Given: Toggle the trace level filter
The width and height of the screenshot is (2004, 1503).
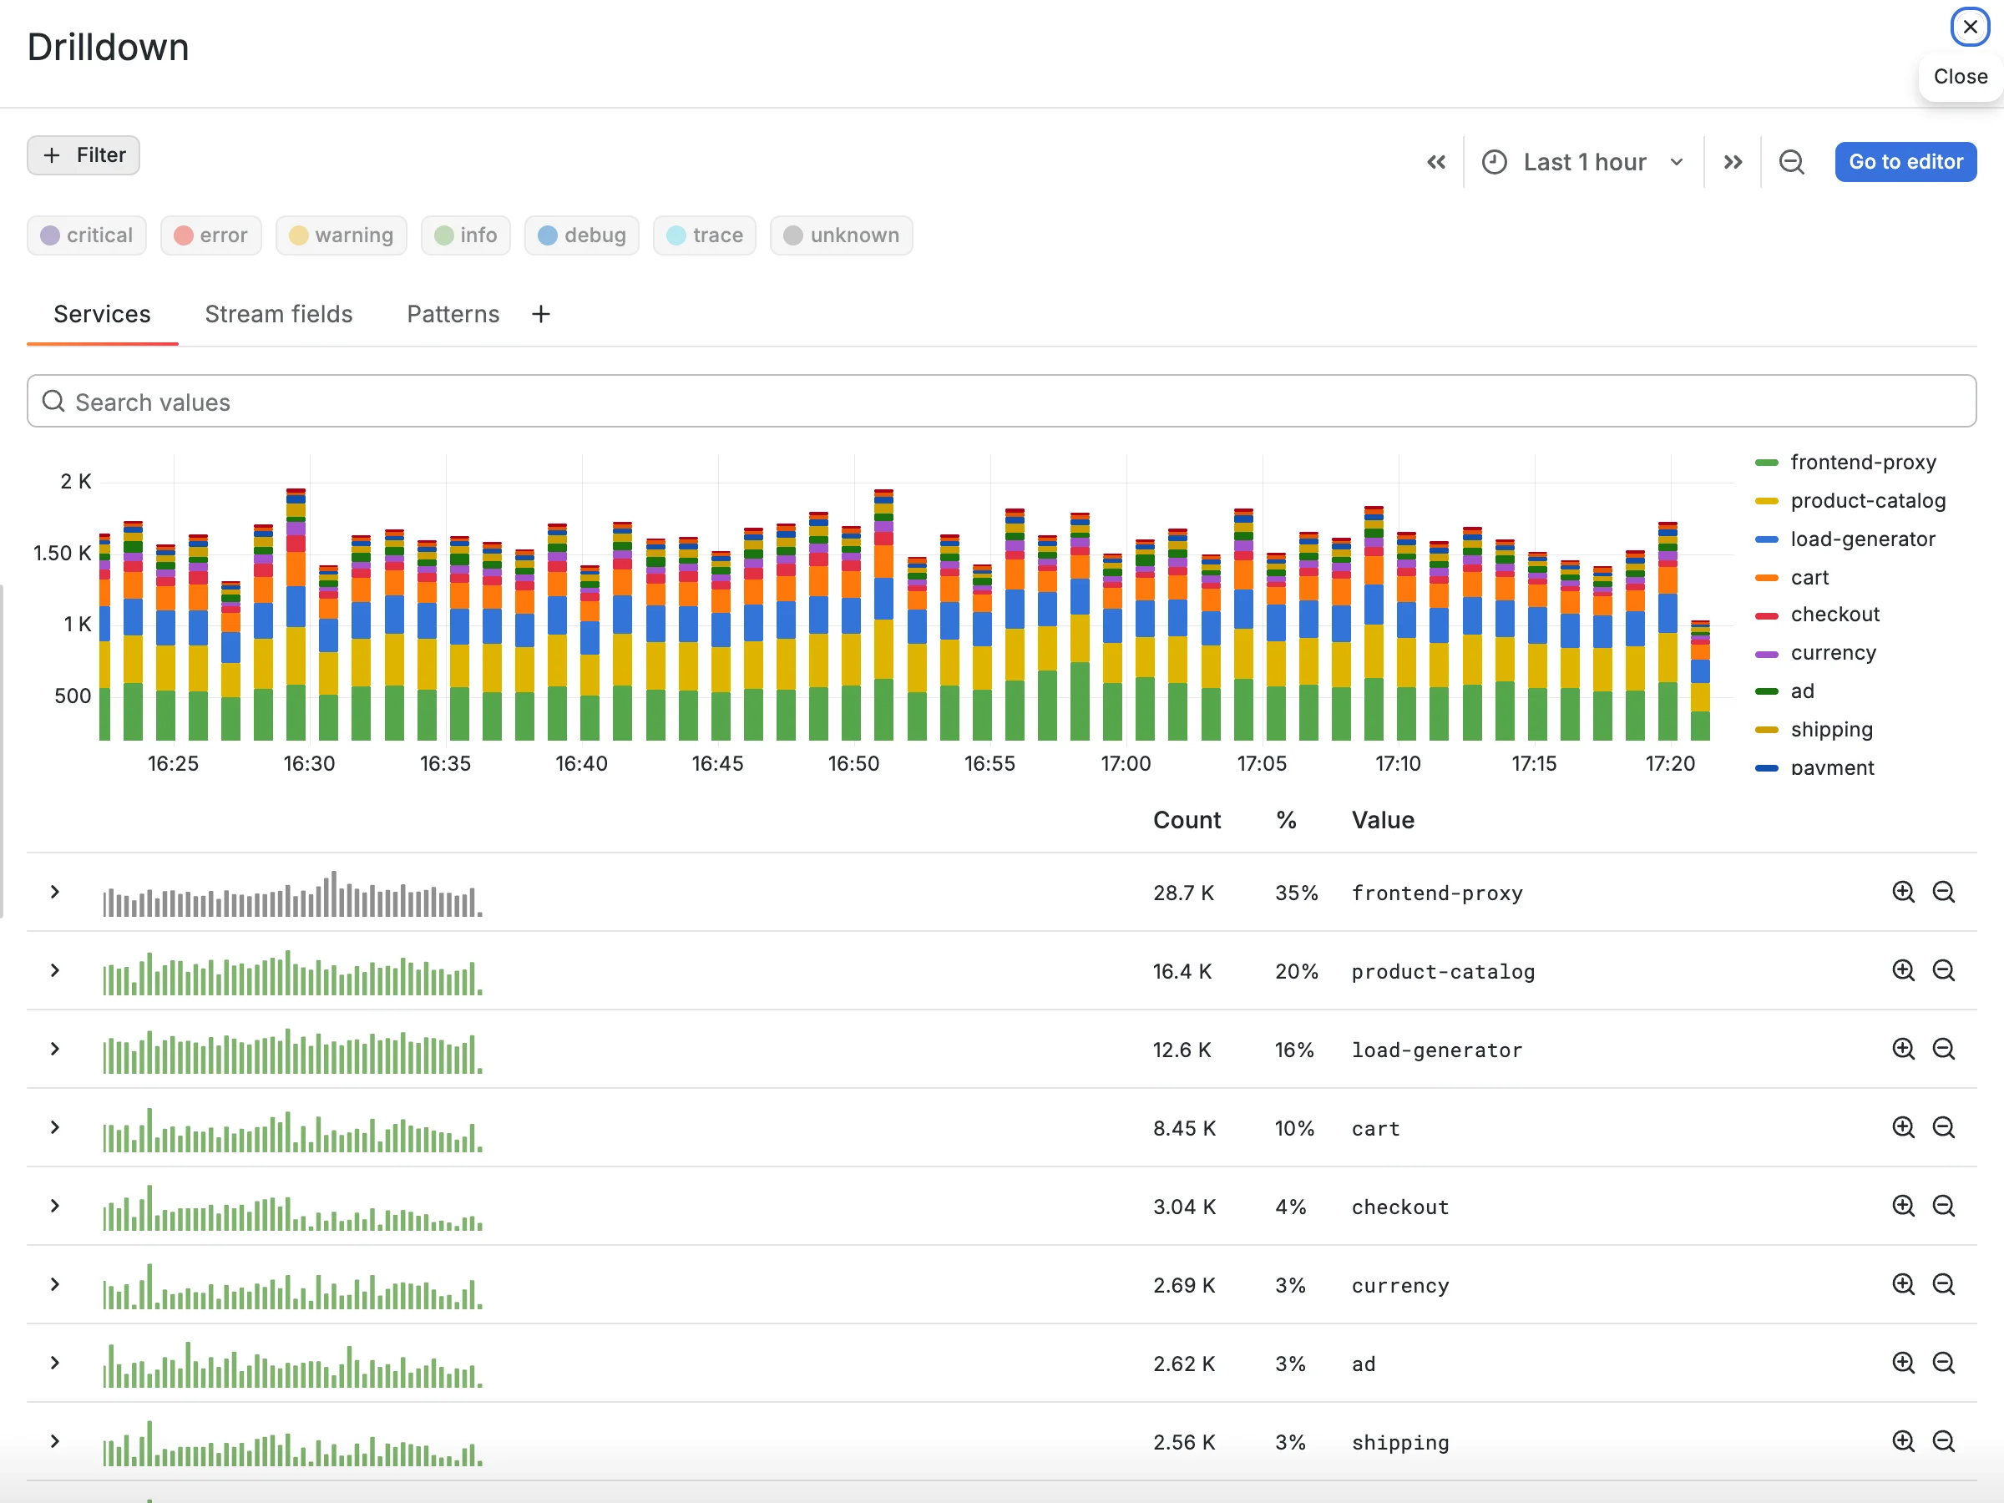Looking at the screenshot, I should pos(705,235).
